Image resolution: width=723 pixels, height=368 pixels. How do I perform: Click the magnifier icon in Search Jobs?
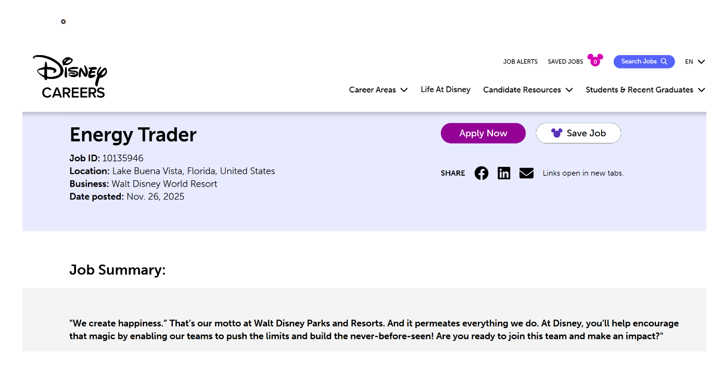click(x=664, y=61)
